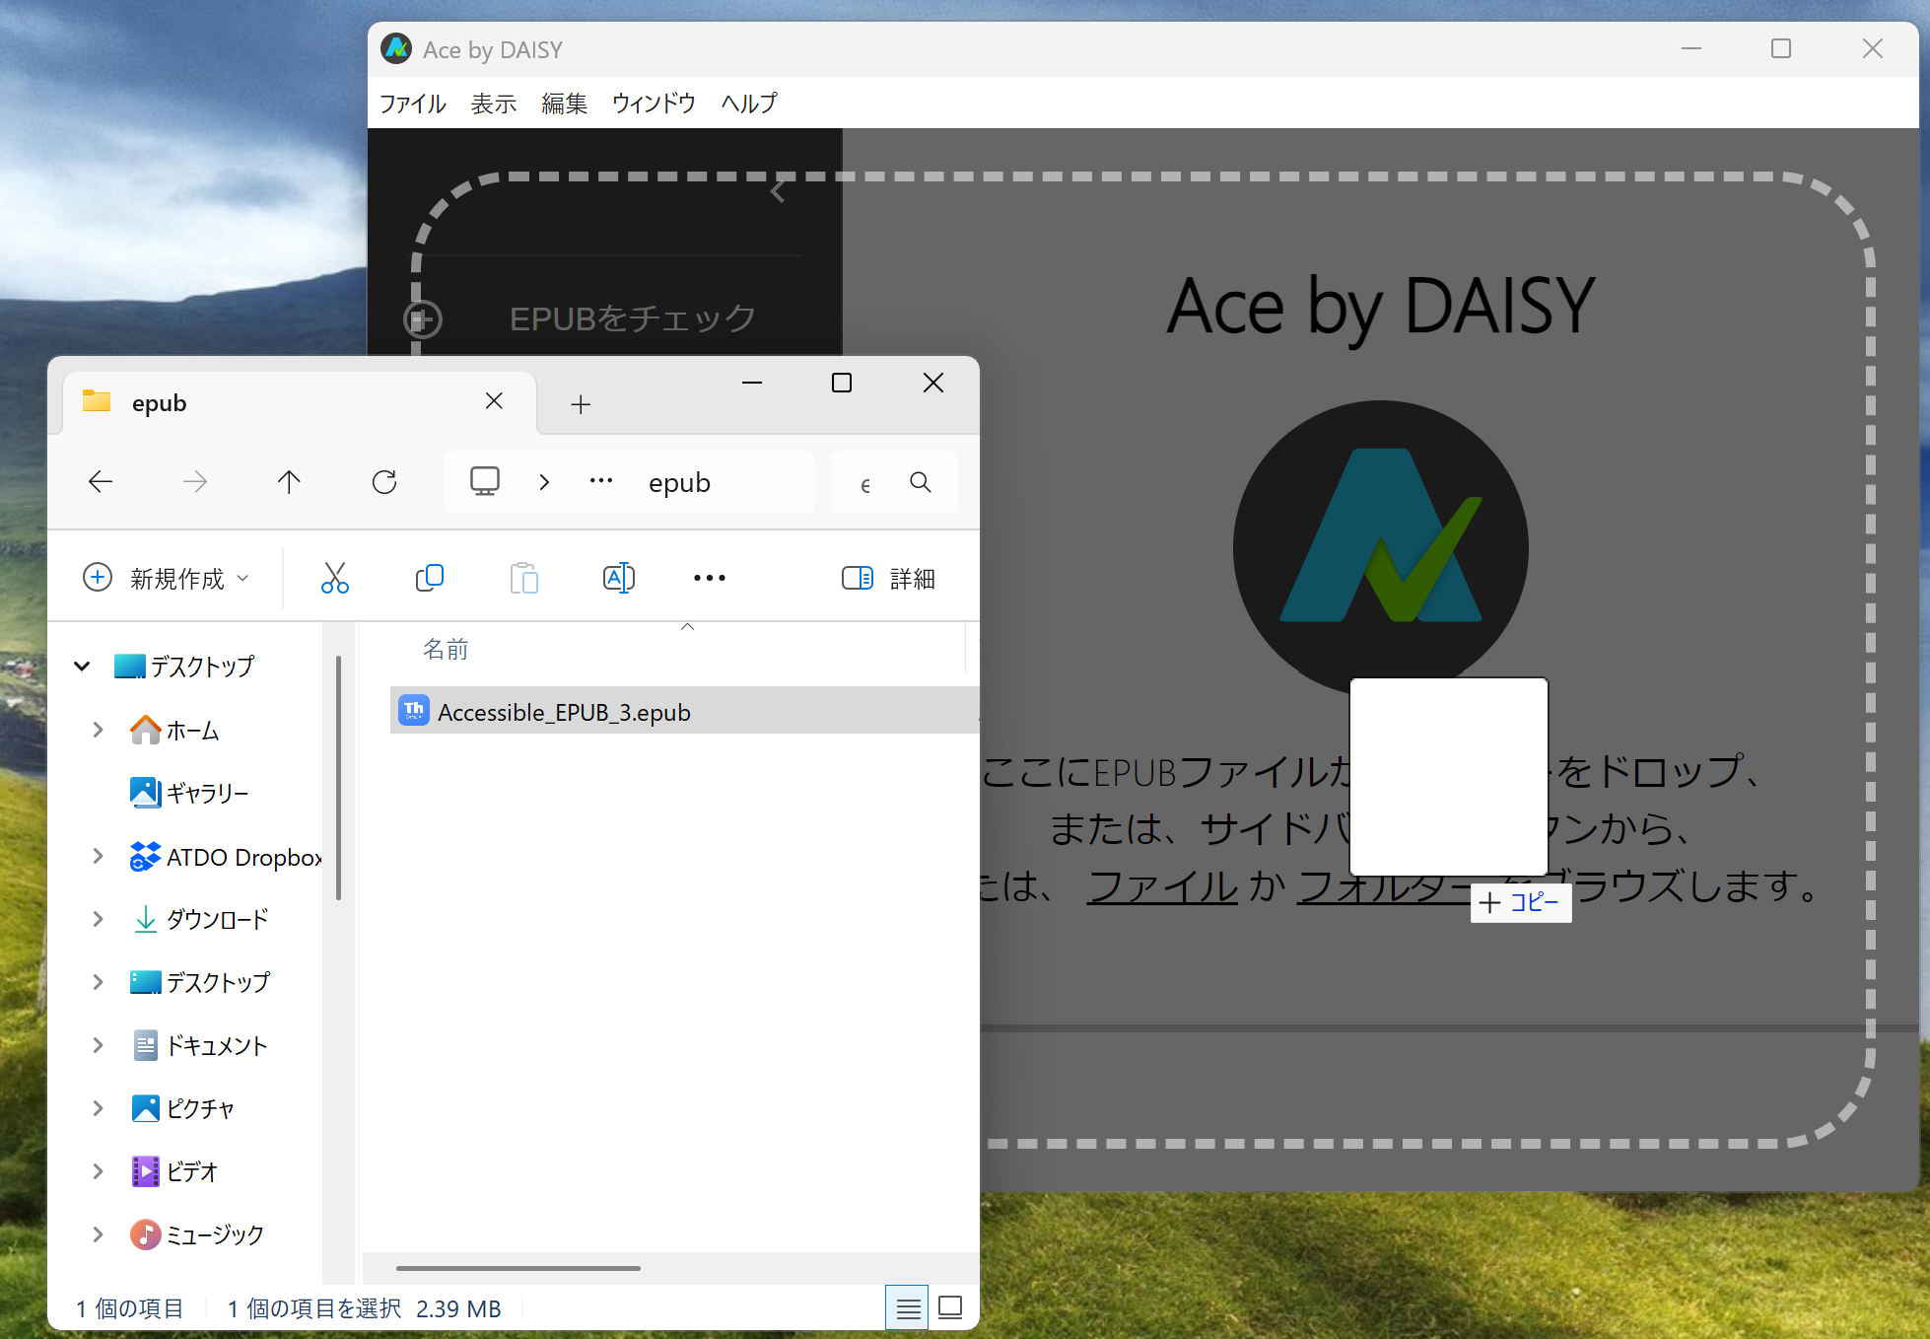The width and height of the screenshot is (1930, 1339).
Task: Collapse the Ace sidebar with the chevron arrow
Action: pos(778,191)
